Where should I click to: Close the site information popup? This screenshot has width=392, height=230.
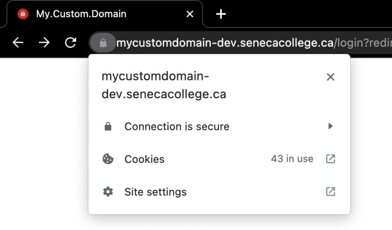point(330,77)
